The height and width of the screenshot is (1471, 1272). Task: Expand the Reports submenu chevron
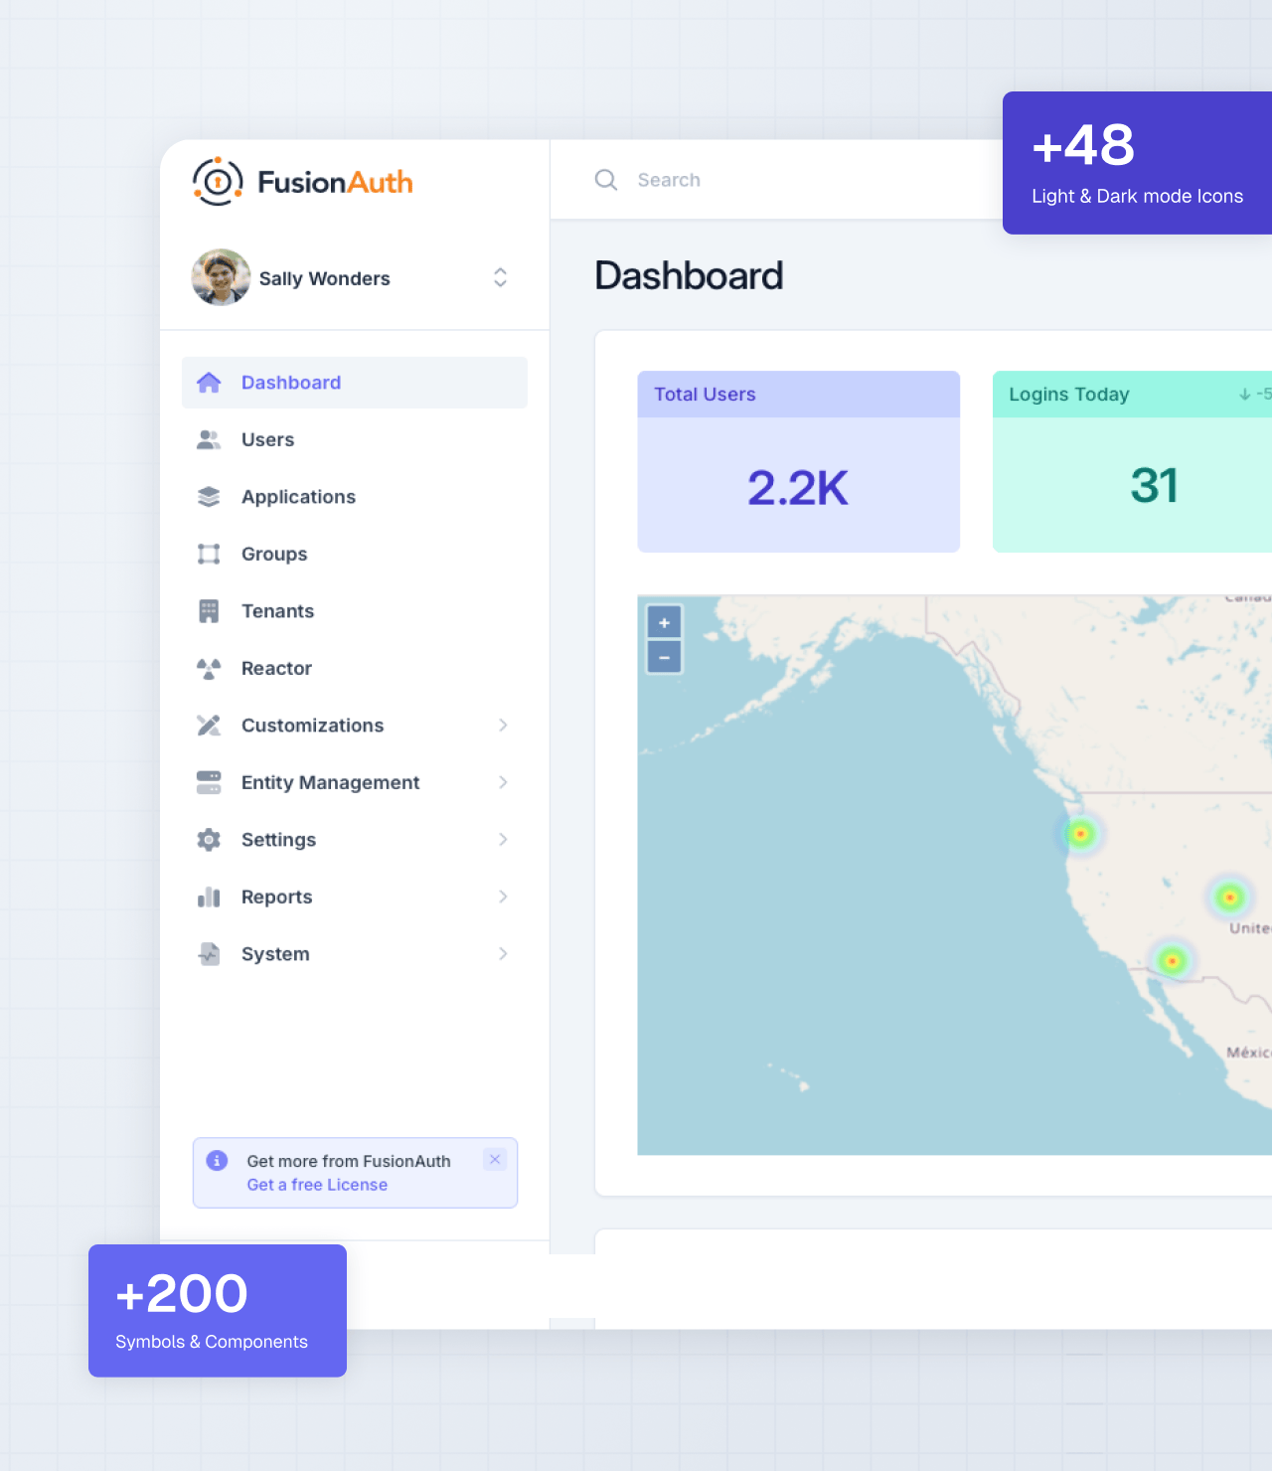503,897
